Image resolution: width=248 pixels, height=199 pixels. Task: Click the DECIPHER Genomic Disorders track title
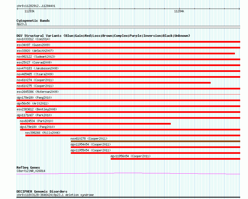42,191
